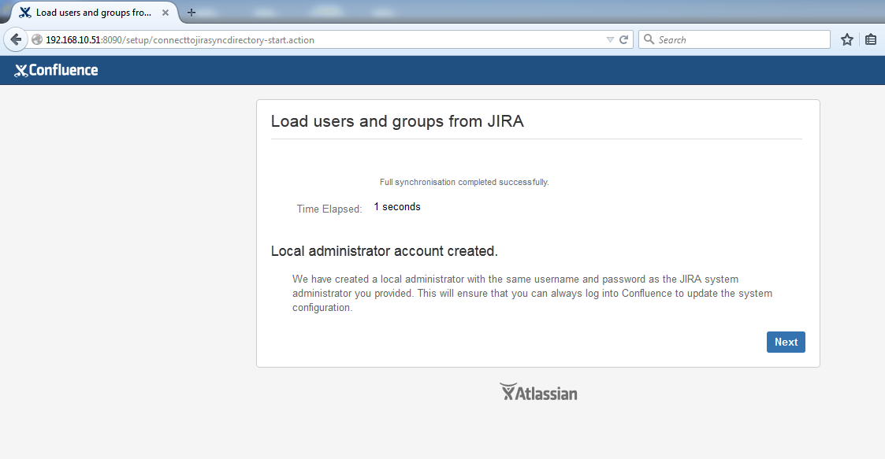Click the Atlassian logo in footer
The image size is (885, 459).
tap(538, 392)
